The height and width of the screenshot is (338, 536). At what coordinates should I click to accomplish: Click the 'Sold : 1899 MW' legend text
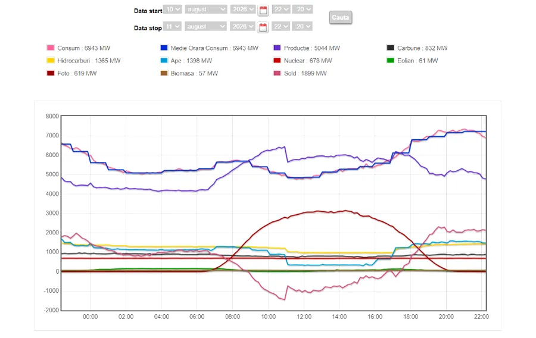coord(306,73)
